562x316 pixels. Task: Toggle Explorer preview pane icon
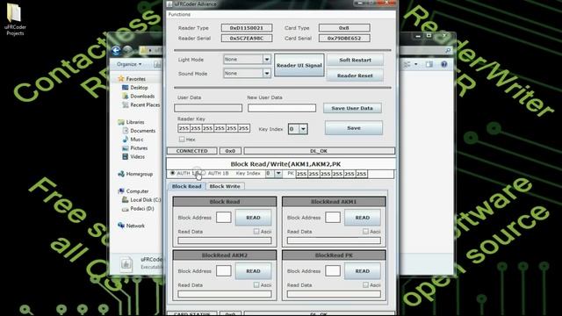(x=429, y=64)
